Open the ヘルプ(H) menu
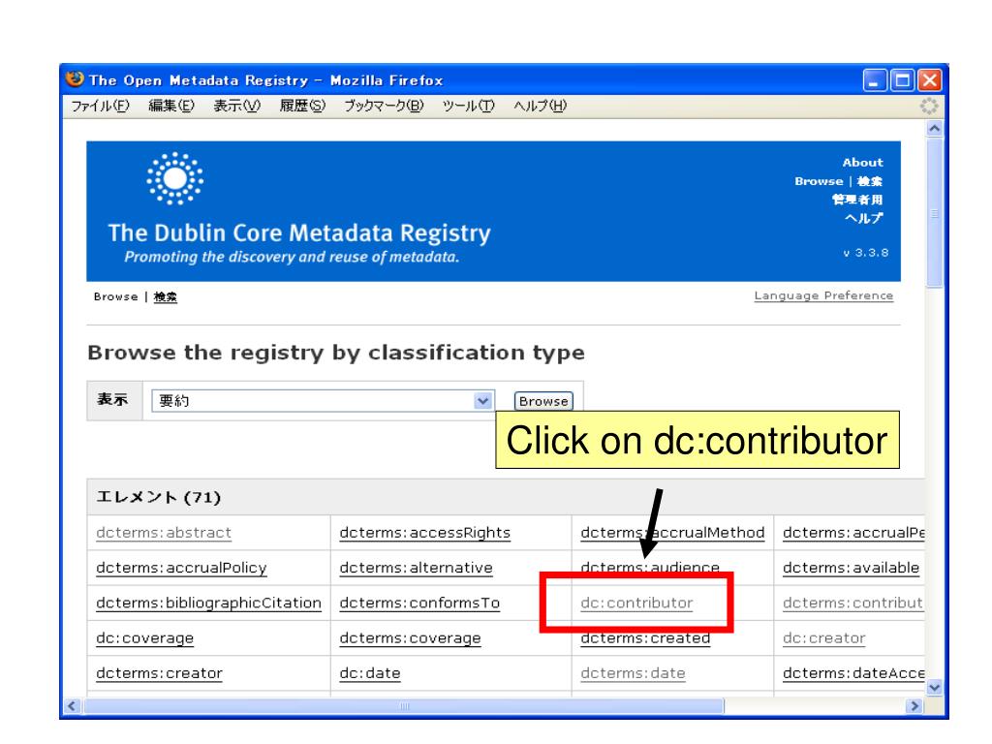This screenshot has height=744, width=992. (540, 106)
